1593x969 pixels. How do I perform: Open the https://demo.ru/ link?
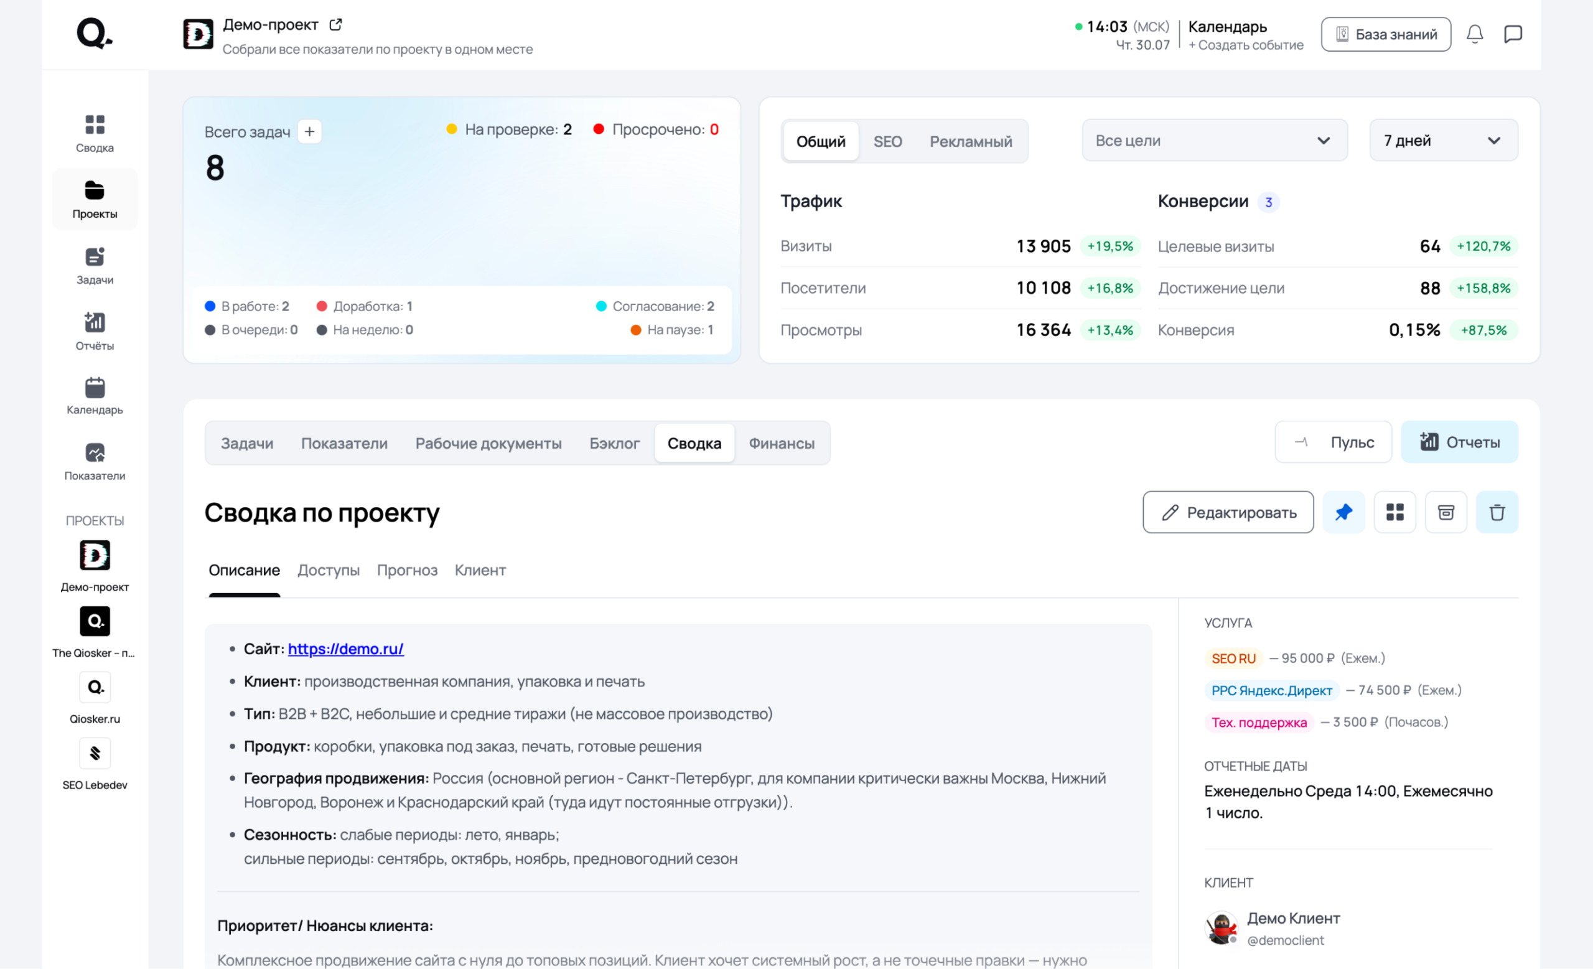pos(345,648)
